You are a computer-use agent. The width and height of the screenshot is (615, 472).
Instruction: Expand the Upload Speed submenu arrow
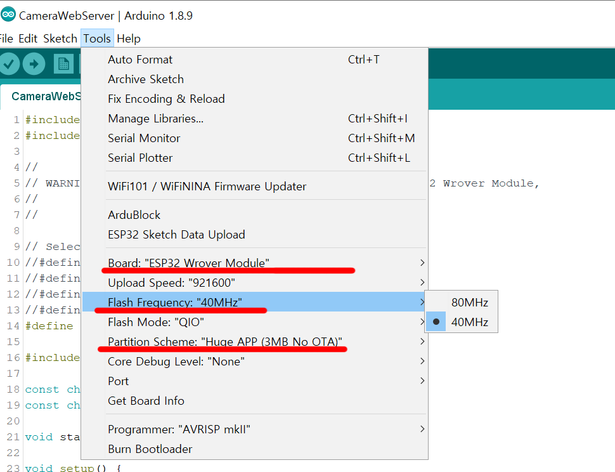tap(422, 282)
